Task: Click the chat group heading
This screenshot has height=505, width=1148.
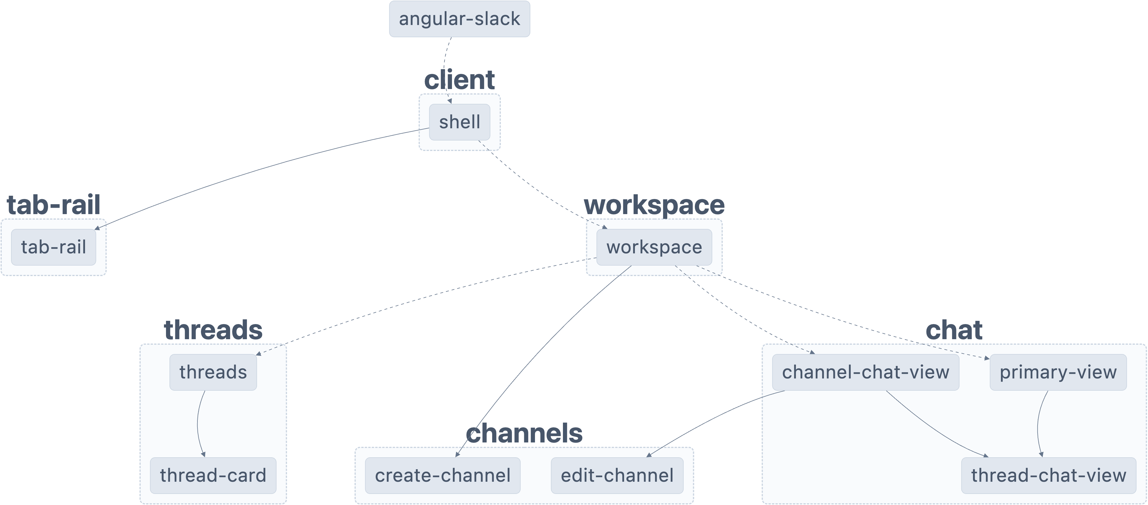Action: pos(954,330)
